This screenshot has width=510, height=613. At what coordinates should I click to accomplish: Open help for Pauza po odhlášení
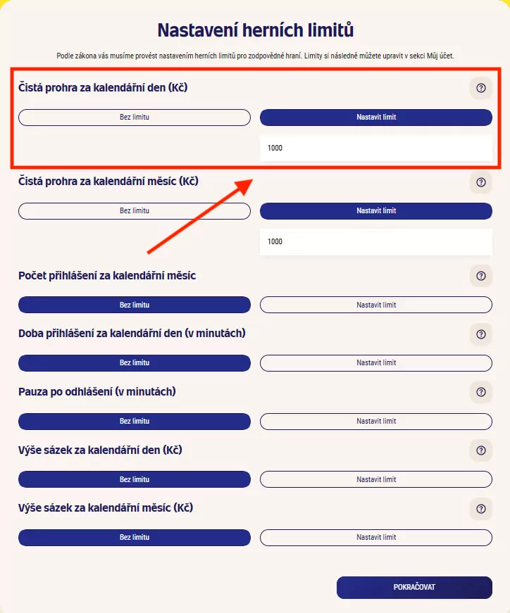point(481,392)
